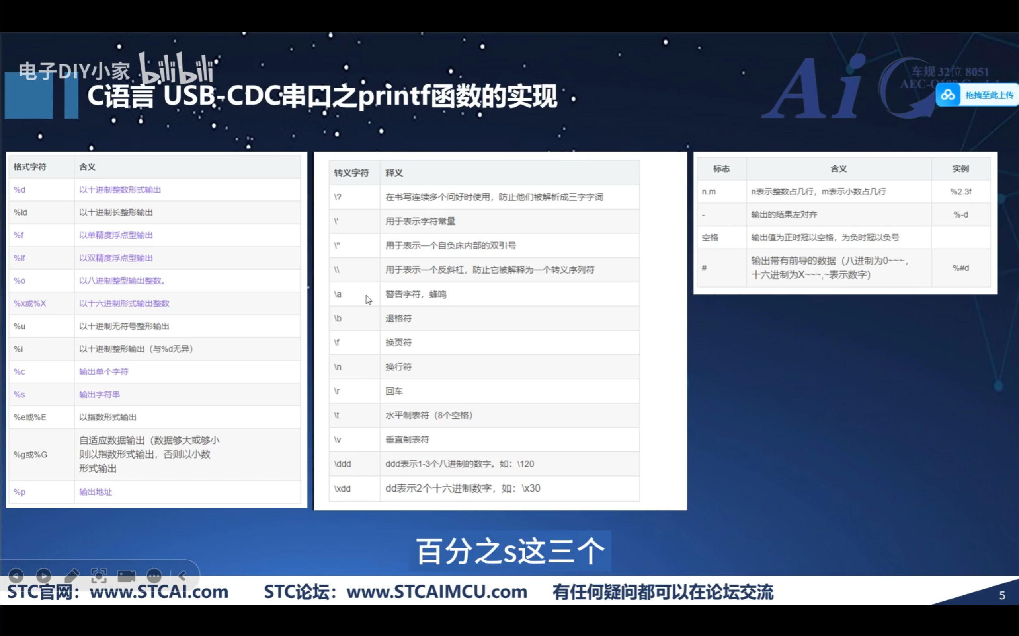Advance to next slide with right arrow
The height and width of the screenshot is (636, 1019).
click(x=44, y=575)
